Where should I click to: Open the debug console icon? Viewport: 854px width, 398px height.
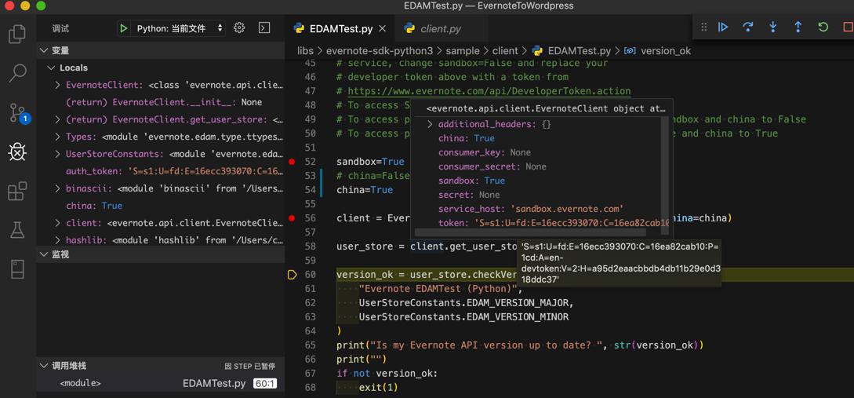pyautogui.click(x=264, y=27)
